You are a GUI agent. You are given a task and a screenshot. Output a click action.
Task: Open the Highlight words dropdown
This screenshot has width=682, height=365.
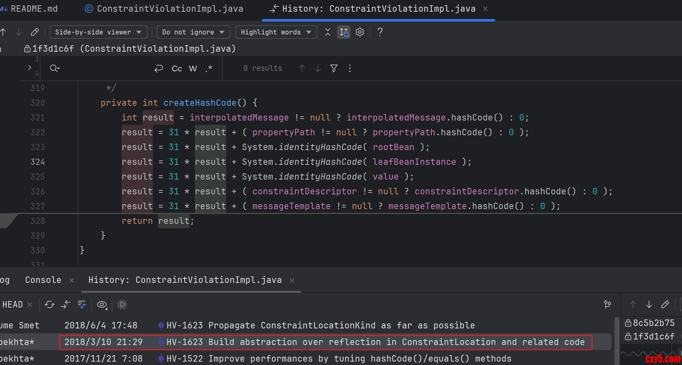point(276,32)
